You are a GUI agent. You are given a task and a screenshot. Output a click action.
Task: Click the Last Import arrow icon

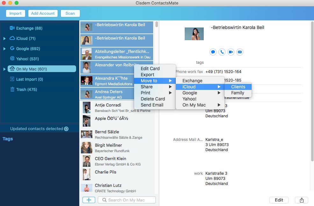pos(12,79)
